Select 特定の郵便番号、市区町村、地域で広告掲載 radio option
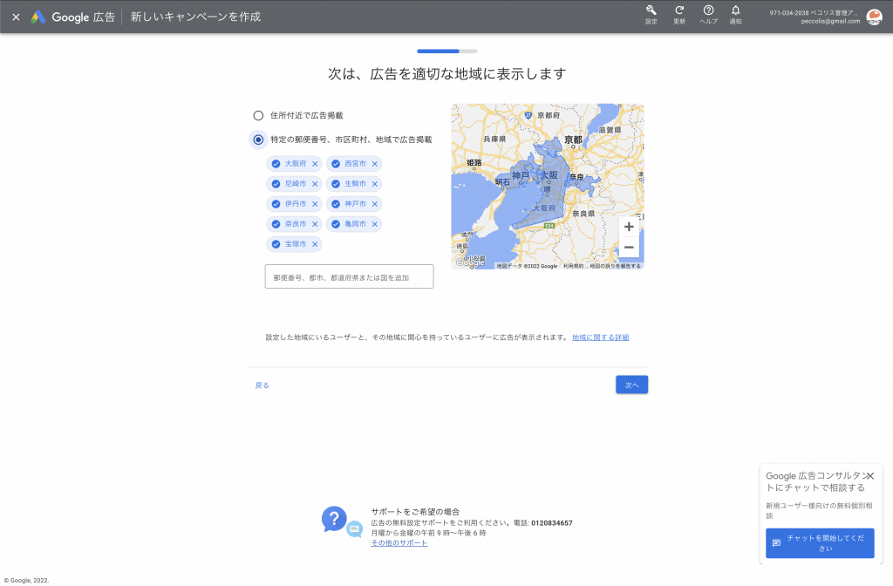The image size is (893, 586). coord(258,140)
